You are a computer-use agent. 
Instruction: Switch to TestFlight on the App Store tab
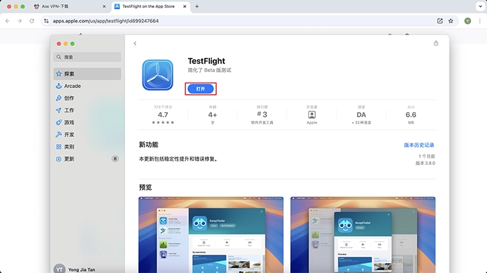pos(150,6)
